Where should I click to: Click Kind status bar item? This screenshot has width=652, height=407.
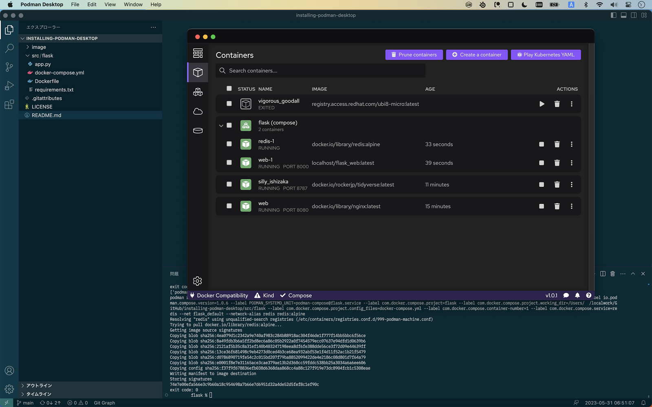(264, 295)
